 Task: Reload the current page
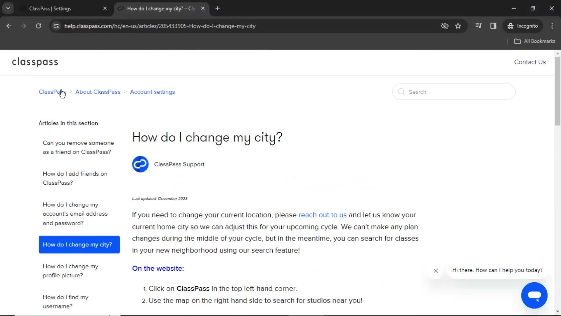[38, 26]
